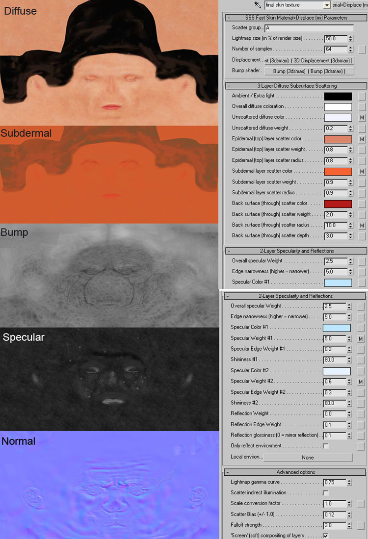Screen dimensions: 368x539
Task: Collapse the SSS Fast Skin Material Parameters rollout
Action: point(229,18)
